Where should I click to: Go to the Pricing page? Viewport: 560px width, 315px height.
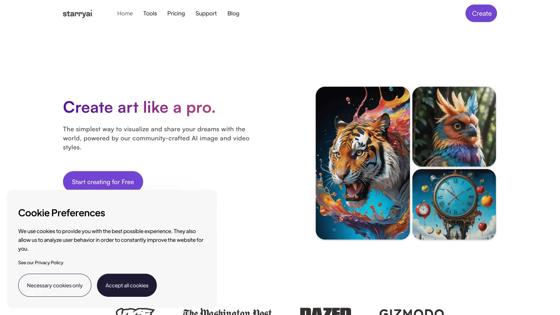tap(176, 13)
